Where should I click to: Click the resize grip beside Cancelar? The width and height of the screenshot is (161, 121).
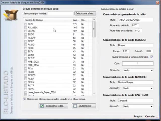[x=157, y=117]
